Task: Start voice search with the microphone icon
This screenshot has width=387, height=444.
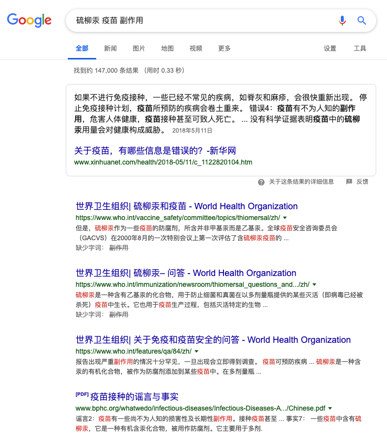Action: tap(342, 21)
